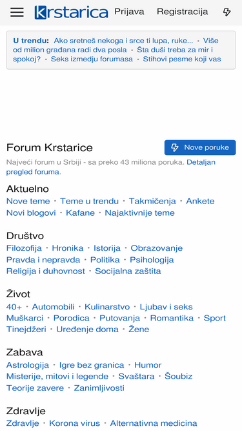Open the Najaktivnije teme link
Viewport: 242px width, 431px height.
tap(139, 213)
